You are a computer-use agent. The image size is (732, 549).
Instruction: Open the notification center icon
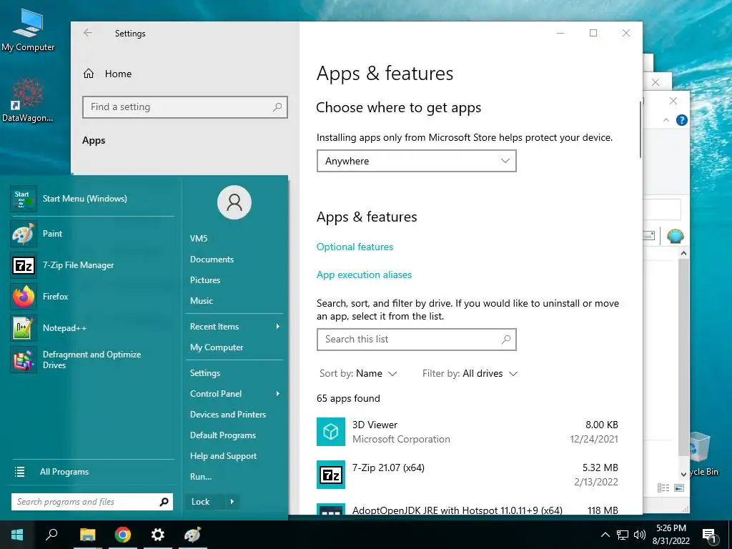pos(710,535)
